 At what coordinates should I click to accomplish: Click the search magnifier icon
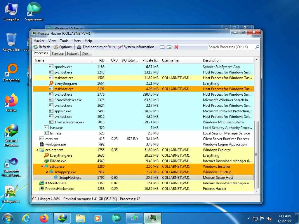(257, 47)
